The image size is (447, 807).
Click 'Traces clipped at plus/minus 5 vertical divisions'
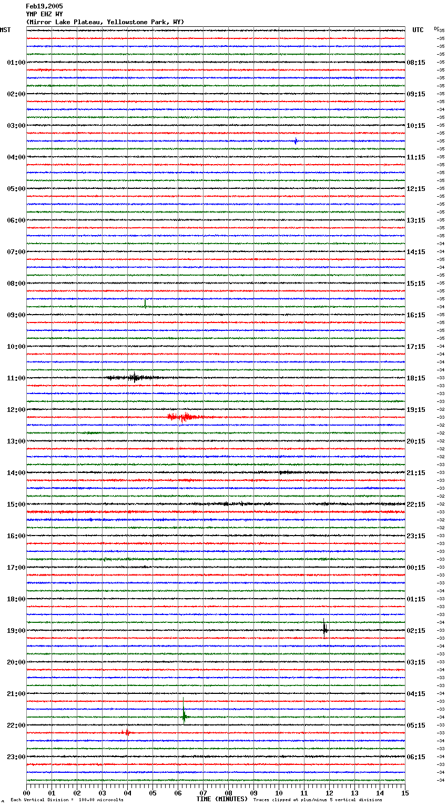click(318, 800)
